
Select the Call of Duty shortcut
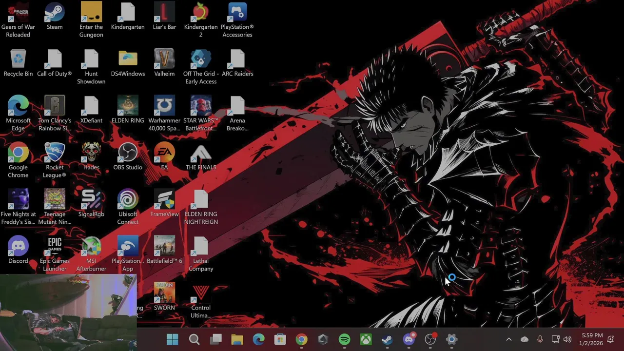coord(55,63)
